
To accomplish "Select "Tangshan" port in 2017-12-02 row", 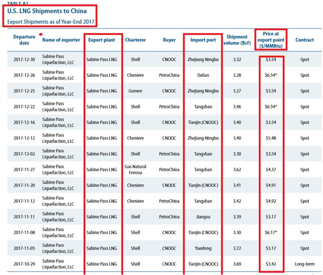I will point(203,154).
